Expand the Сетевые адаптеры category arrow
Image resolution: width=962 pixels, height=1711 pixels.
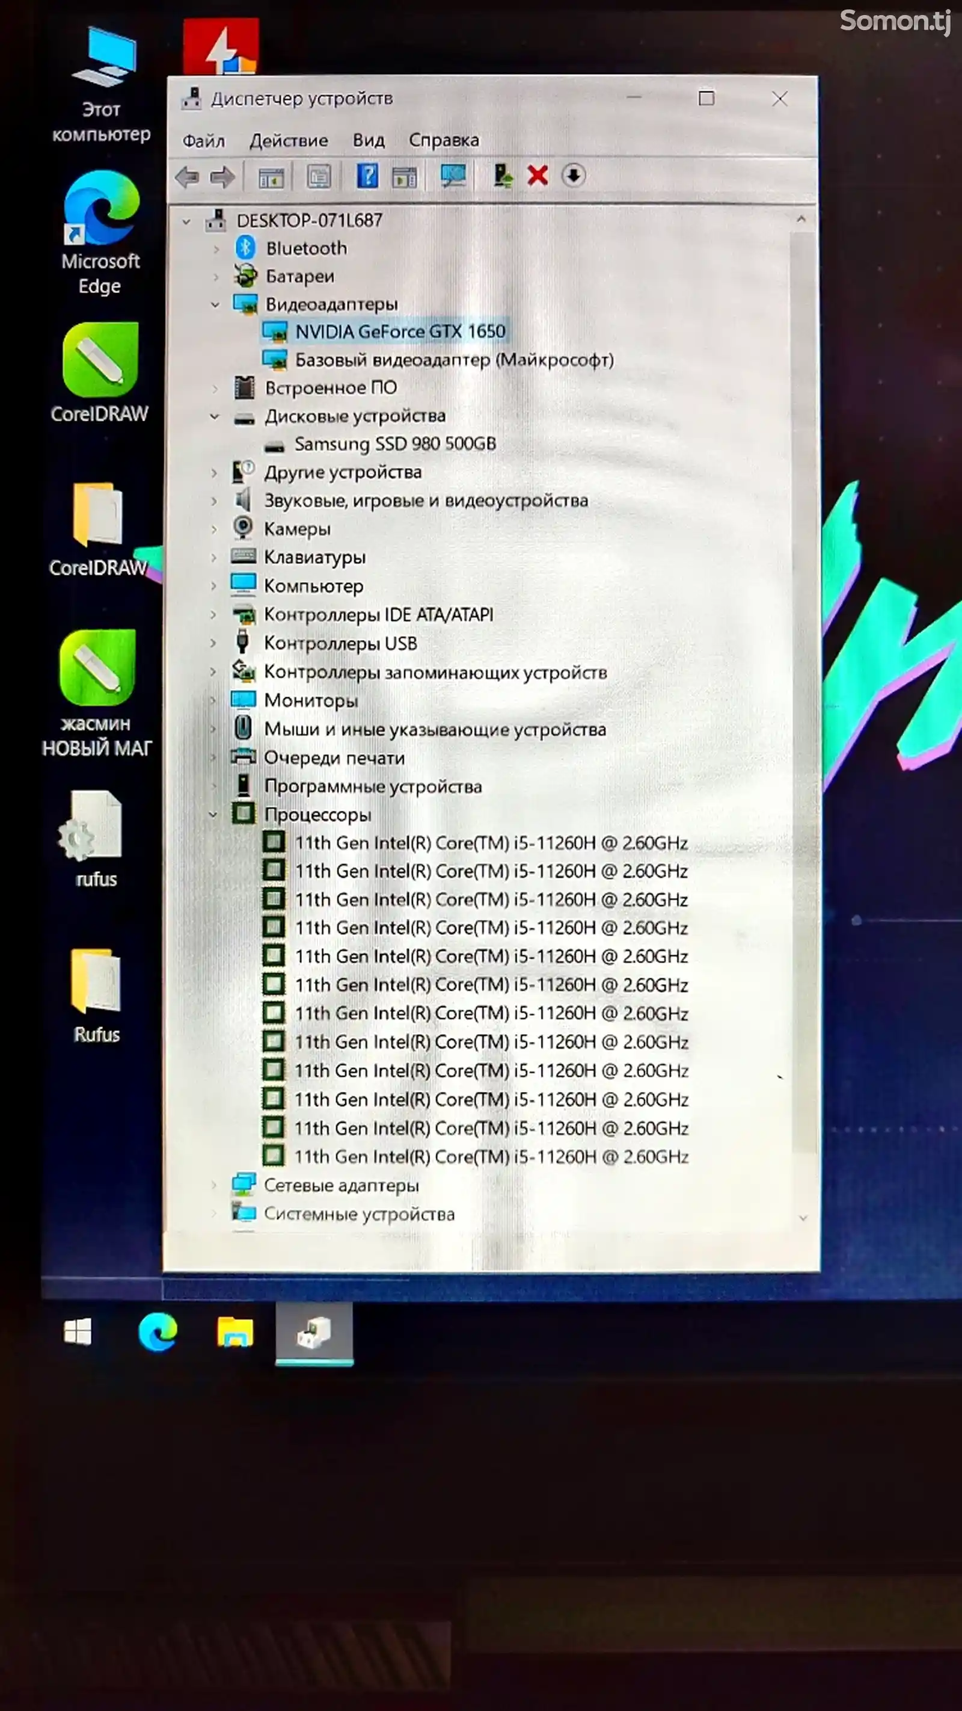click(213, 1184)
